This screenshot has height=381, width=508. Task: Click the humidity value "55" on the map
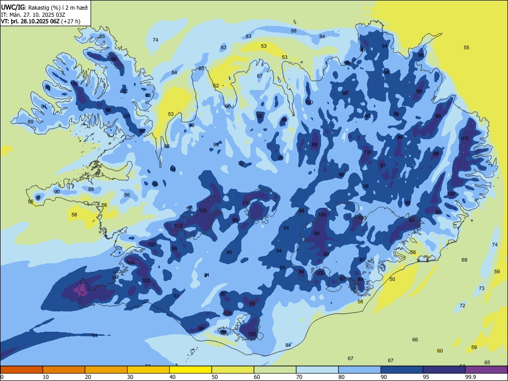click(x=466, y=48)
